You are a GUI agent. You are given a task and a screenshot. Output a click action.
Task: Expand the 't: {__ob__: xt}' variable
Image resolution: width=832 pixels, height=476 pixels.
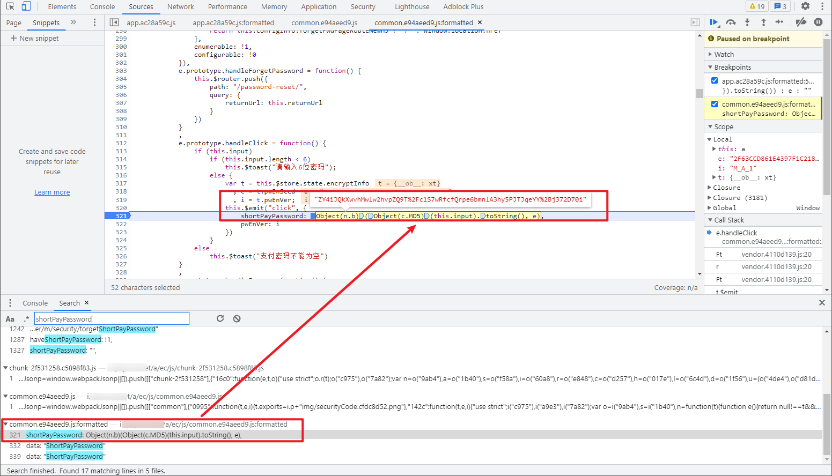pos(714,177)
